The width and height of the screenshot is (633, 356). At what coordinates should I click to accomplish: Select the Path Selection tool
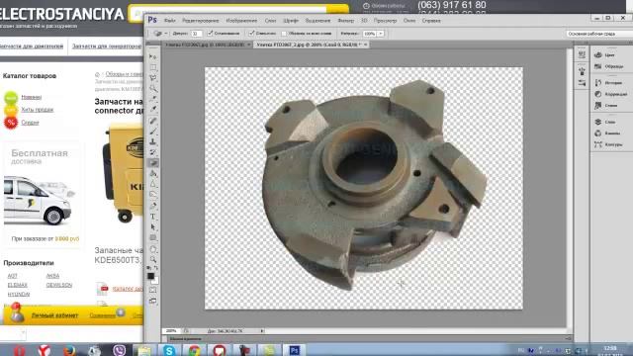click(x=153, y=226)
